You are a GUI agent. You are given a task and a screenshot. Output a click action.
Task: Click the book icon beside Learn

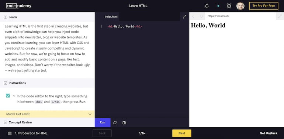click(x=6, y=17)
